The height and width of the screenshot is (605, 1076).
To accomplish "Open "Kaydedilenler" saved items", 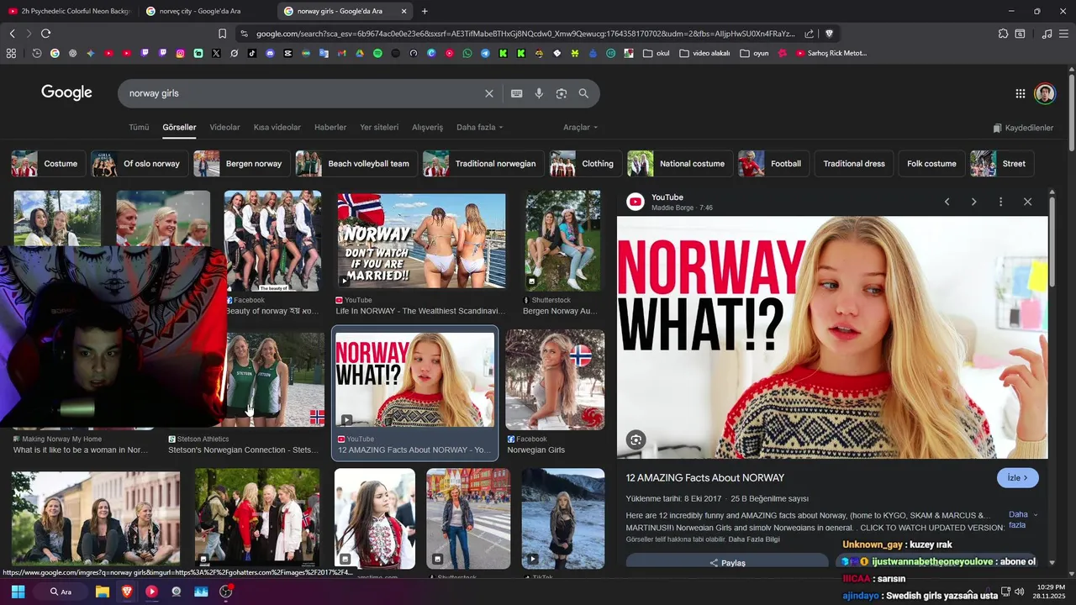I will (1023, 128).
